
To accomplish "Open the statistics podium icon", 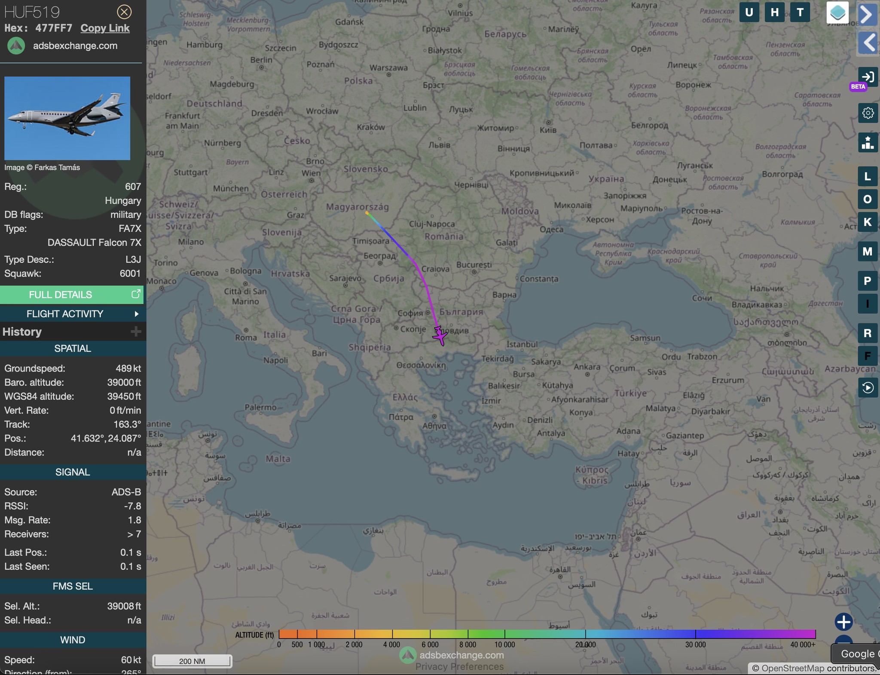I will click(x=868, y=142).
